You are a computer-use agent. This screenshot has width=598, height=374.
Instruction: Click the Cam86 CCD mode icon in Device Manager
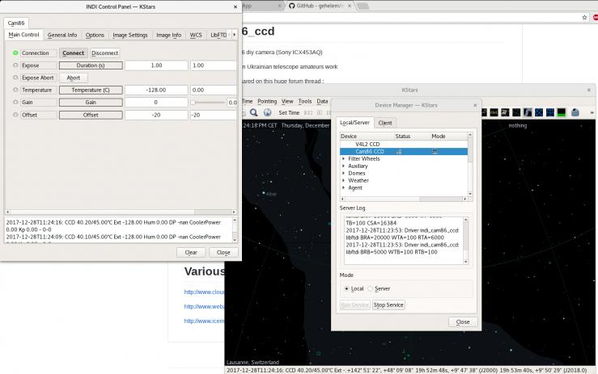point(435,152)
